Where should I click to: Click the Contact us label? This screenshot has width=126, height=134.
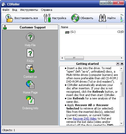tap(30, 77)
